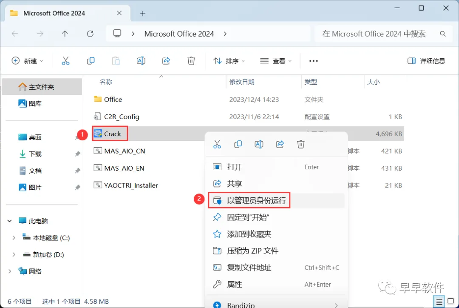Click the This PC monitor icon in the address bar
459x308 pixels.
click(x=117, y=34)
